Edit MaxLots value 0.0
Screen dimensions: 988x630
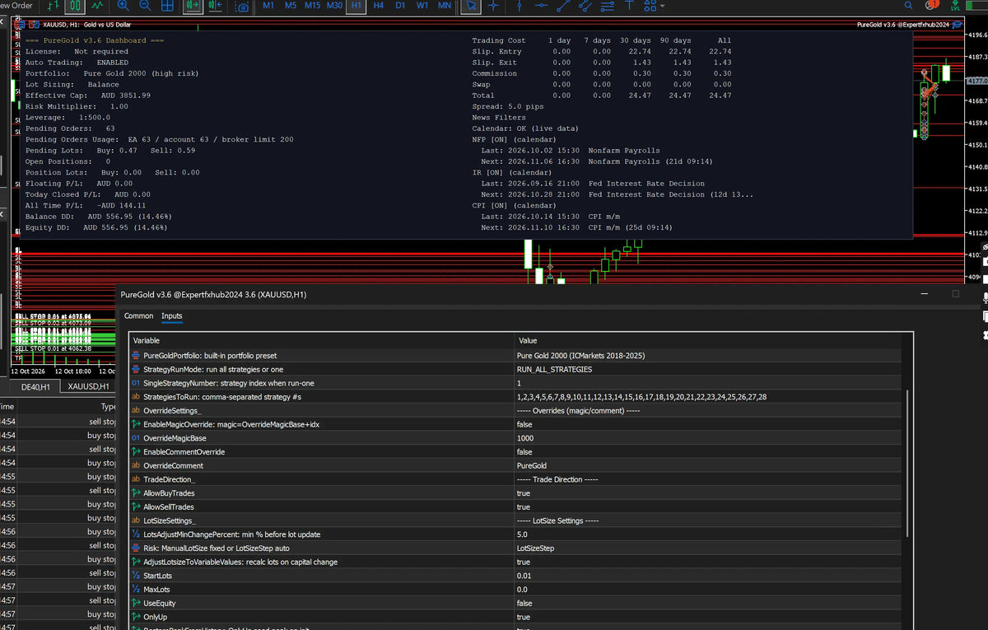tap(708, 590)
